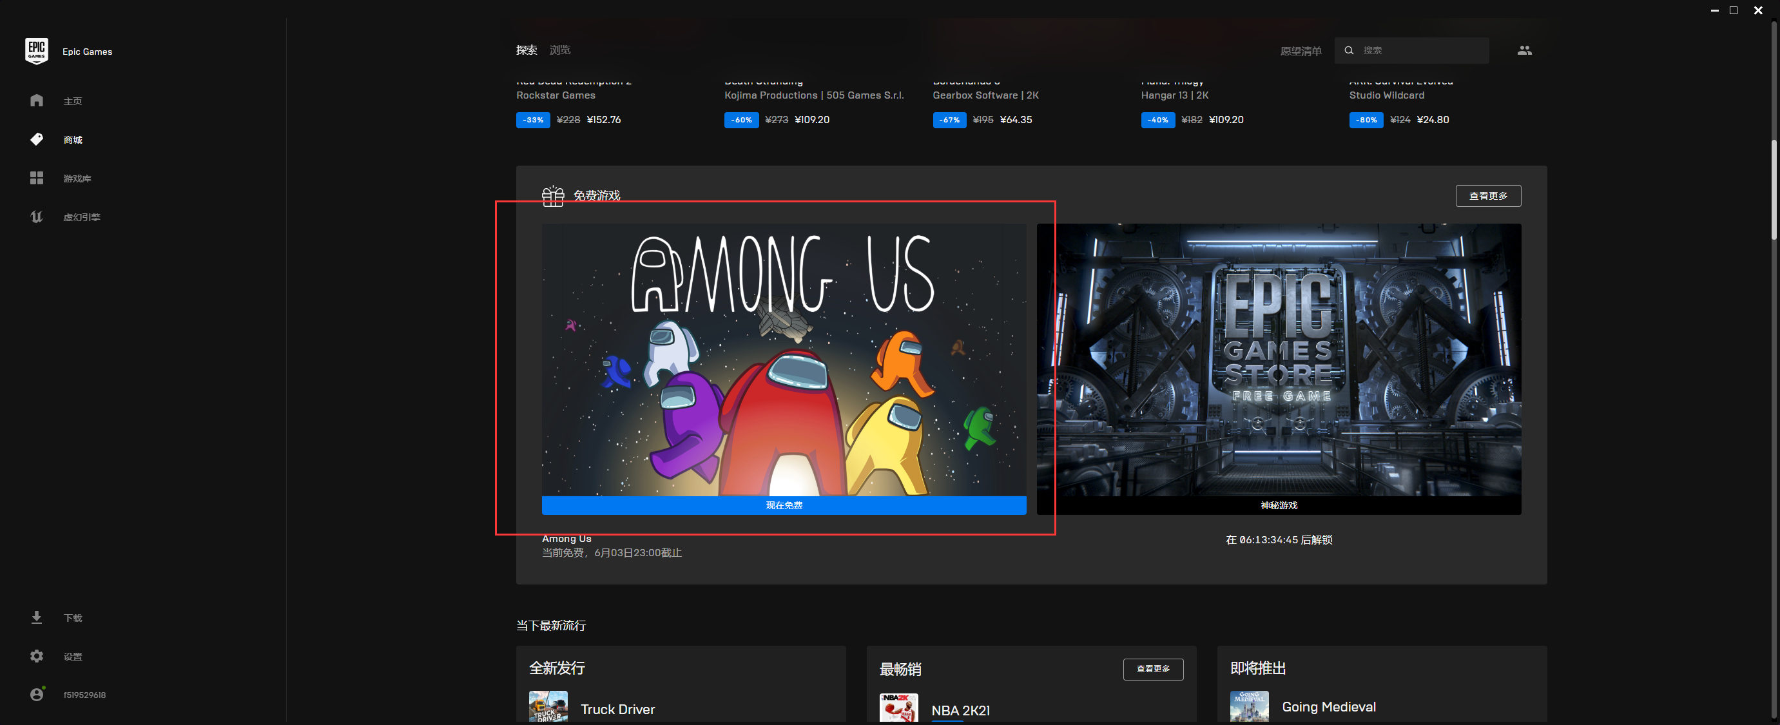Click the 神秘游戏 label
The width and height of the screenshot is (1780, 725).
(x=1279, y=505)
